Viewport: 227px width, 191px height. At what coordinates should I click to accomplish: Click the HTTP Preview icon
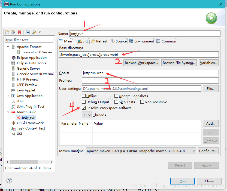click(13, 79)
